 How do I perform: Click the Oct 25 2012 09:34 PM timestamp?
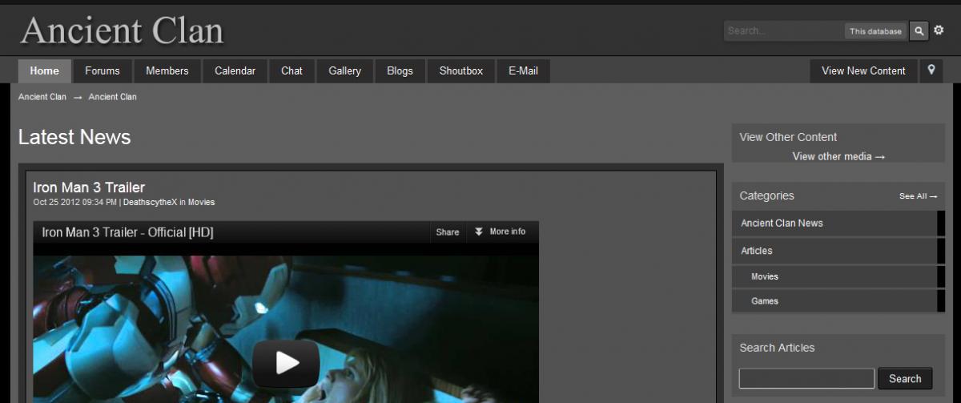(75, 202)
